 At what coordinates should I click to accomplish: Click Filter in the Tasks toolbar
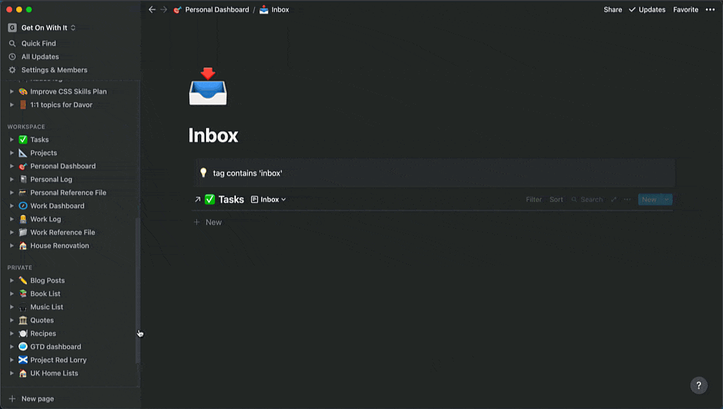533,199
